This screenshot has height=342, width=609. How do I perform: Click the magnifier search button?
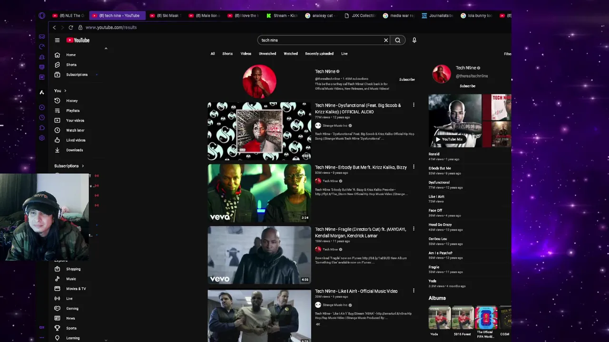(x=398, y=40)
